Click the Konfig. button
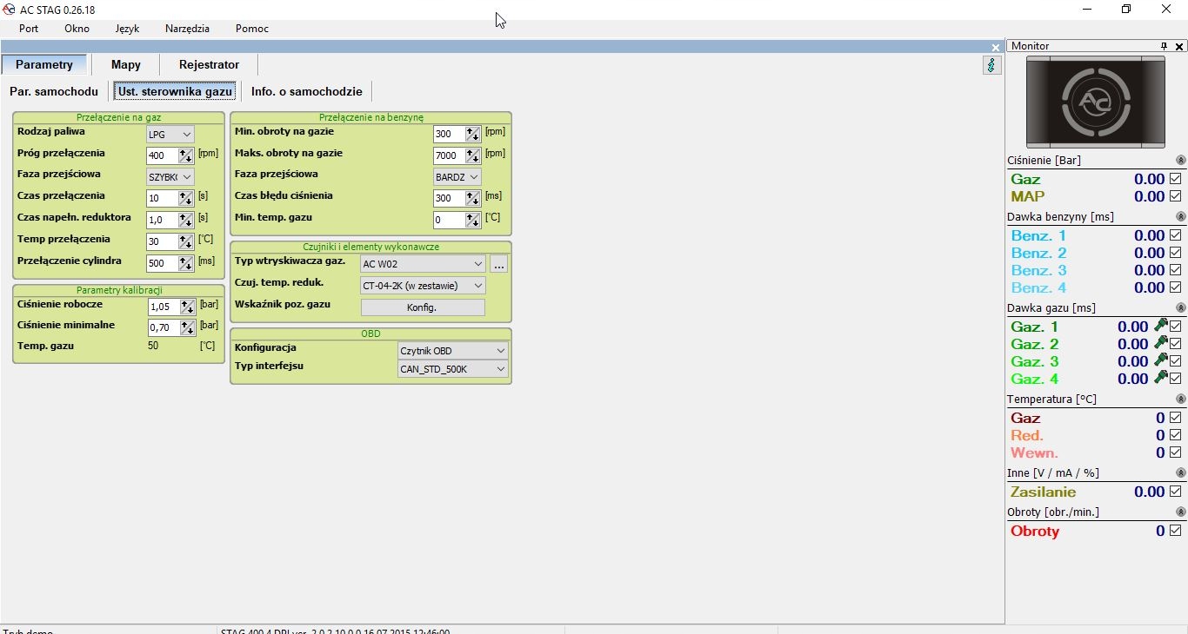The width and height of the screenshot is (1188, 634). click(423, 307)
